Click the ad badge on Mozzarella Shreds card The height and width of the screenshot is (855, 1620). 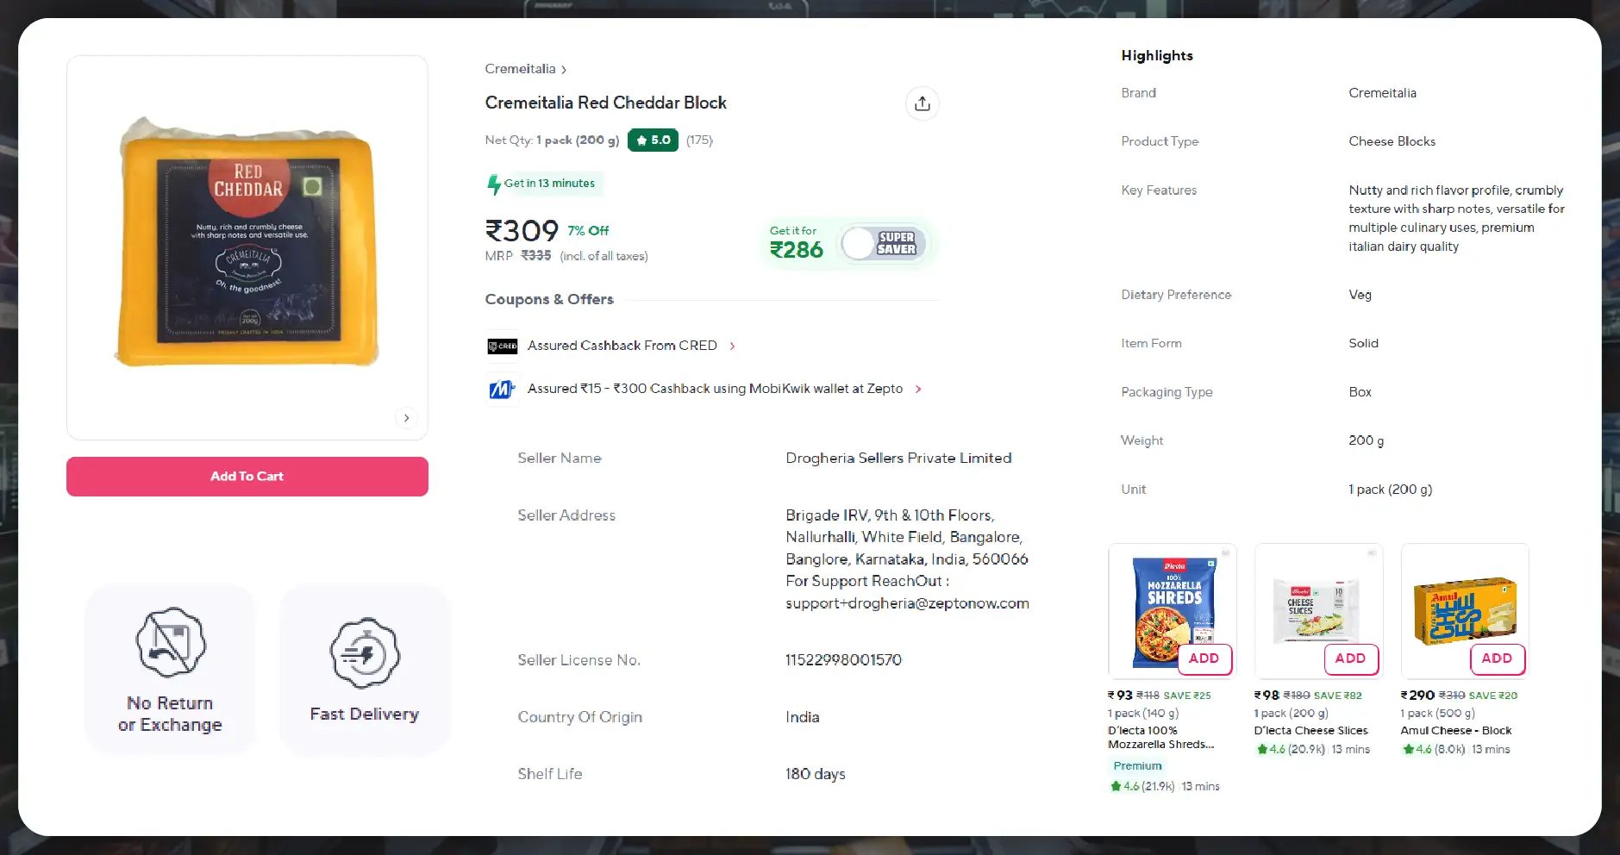point(1225,553)
